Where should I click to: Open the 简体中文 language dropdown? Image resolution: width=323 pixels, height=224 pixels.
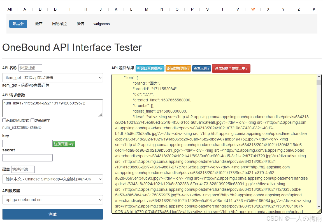53,179
